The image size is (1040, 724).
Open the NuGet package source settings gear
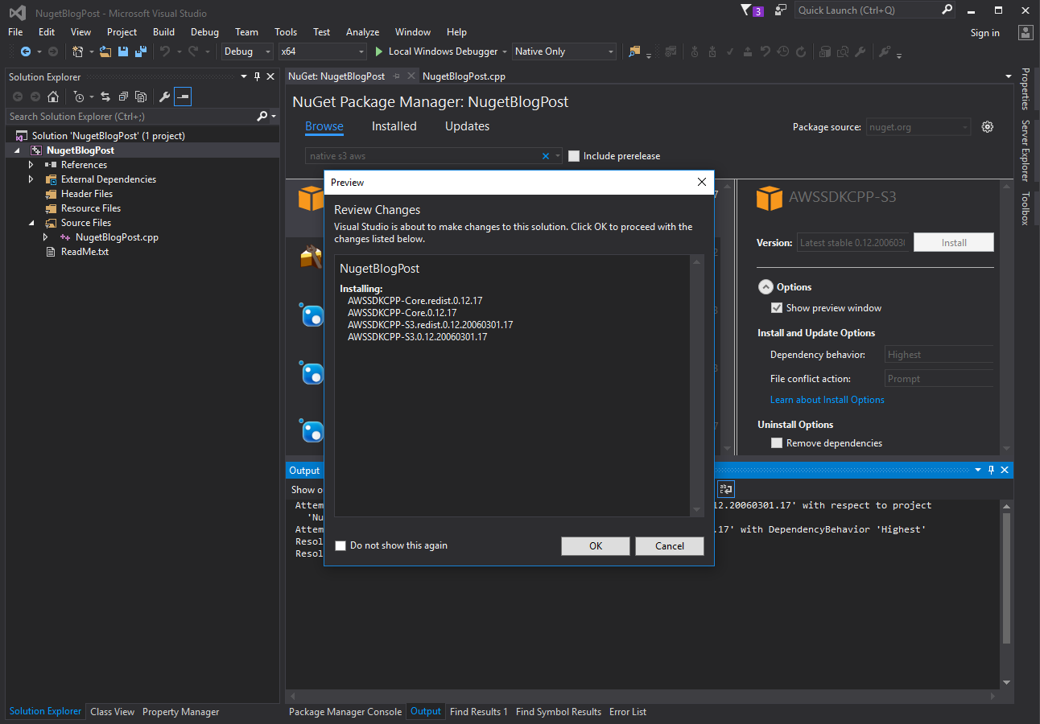coord(988,126)
